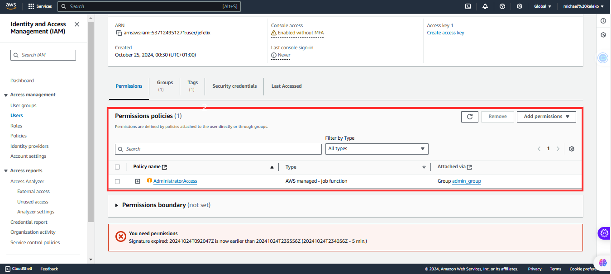Close the IAM navigation panel
Viewport: 611px width, 274px height.
coord(77,24)
